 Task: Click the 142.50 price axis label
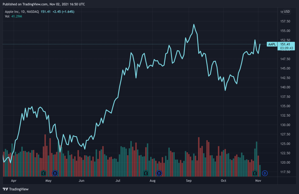point(285,78)
